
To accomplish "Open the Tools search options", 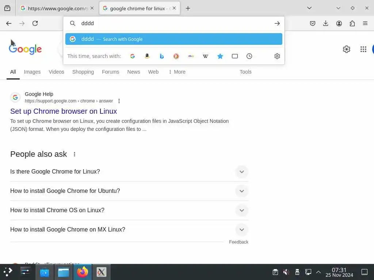I will (x=245, y=72).
